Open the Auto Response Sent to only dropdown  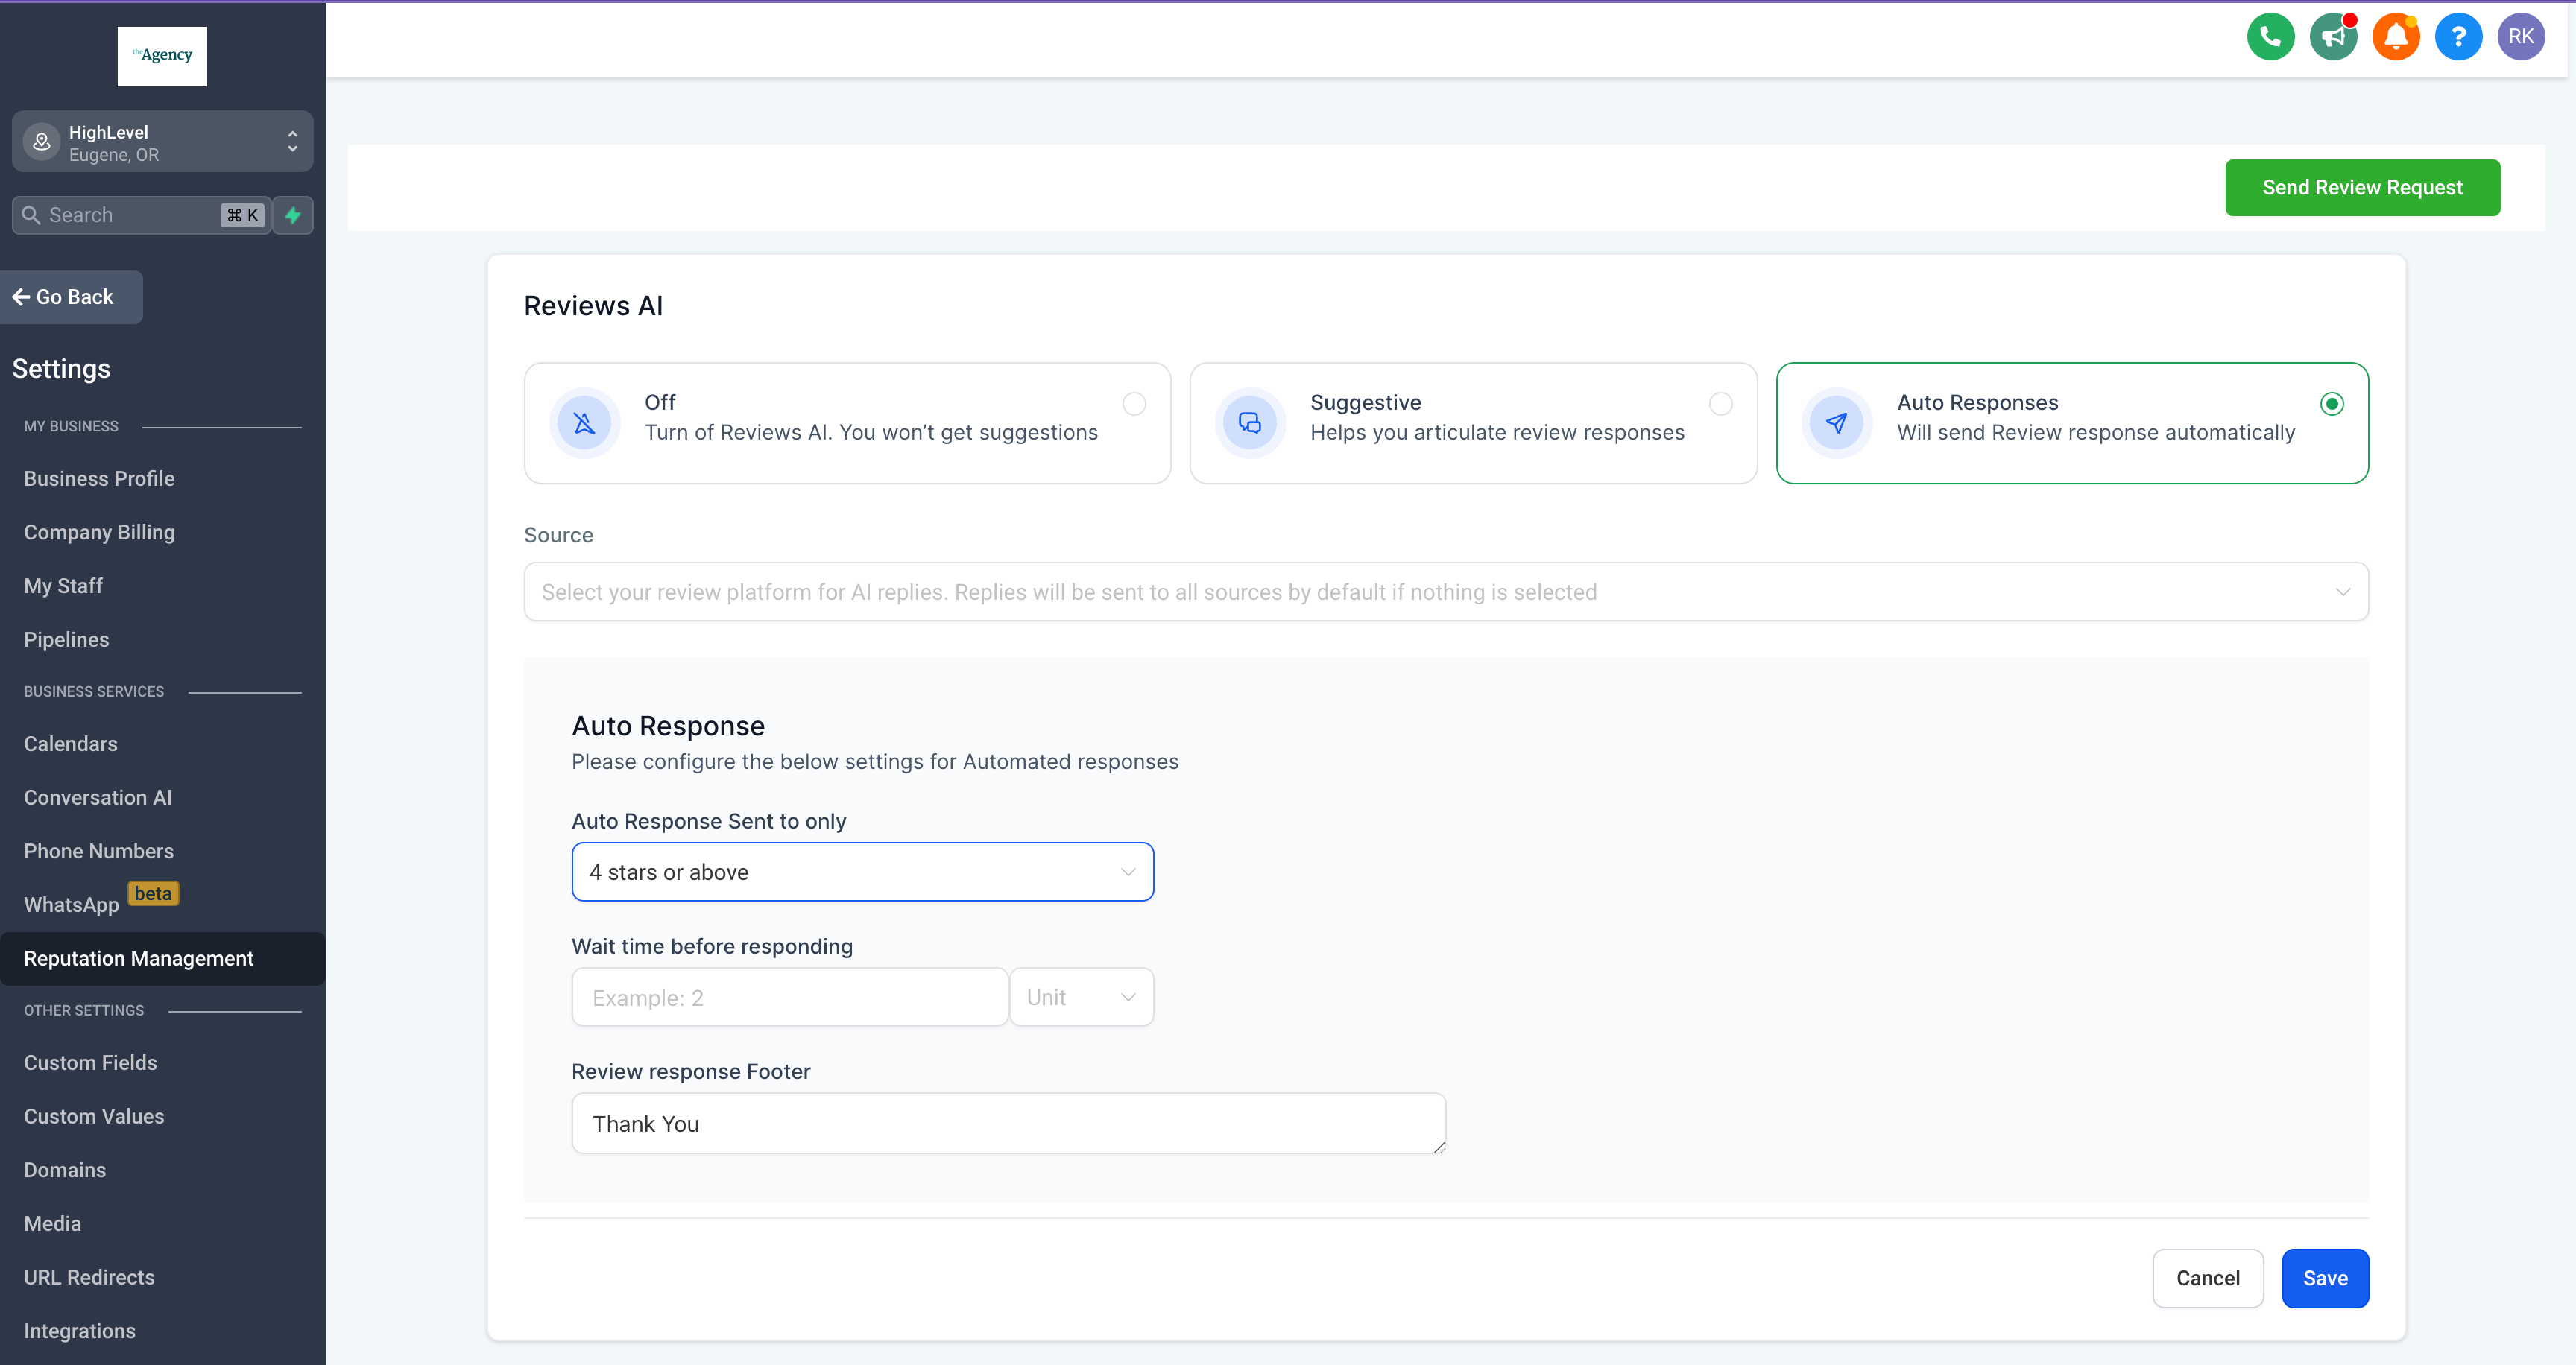coord(862,872)
